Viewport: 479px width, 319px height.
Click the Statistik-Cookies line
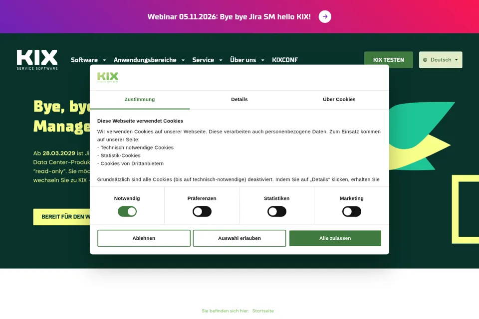tap(119, 156)
